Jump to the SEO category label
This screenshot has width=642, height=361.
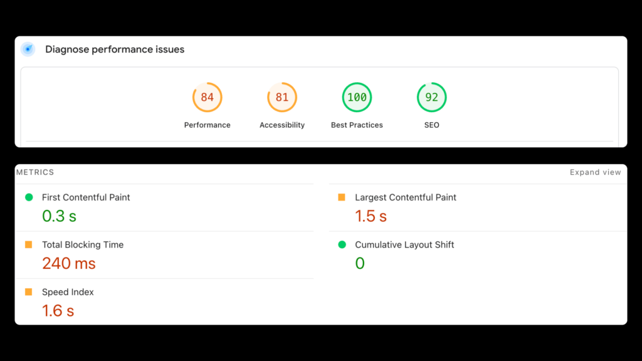click(431, 125)
